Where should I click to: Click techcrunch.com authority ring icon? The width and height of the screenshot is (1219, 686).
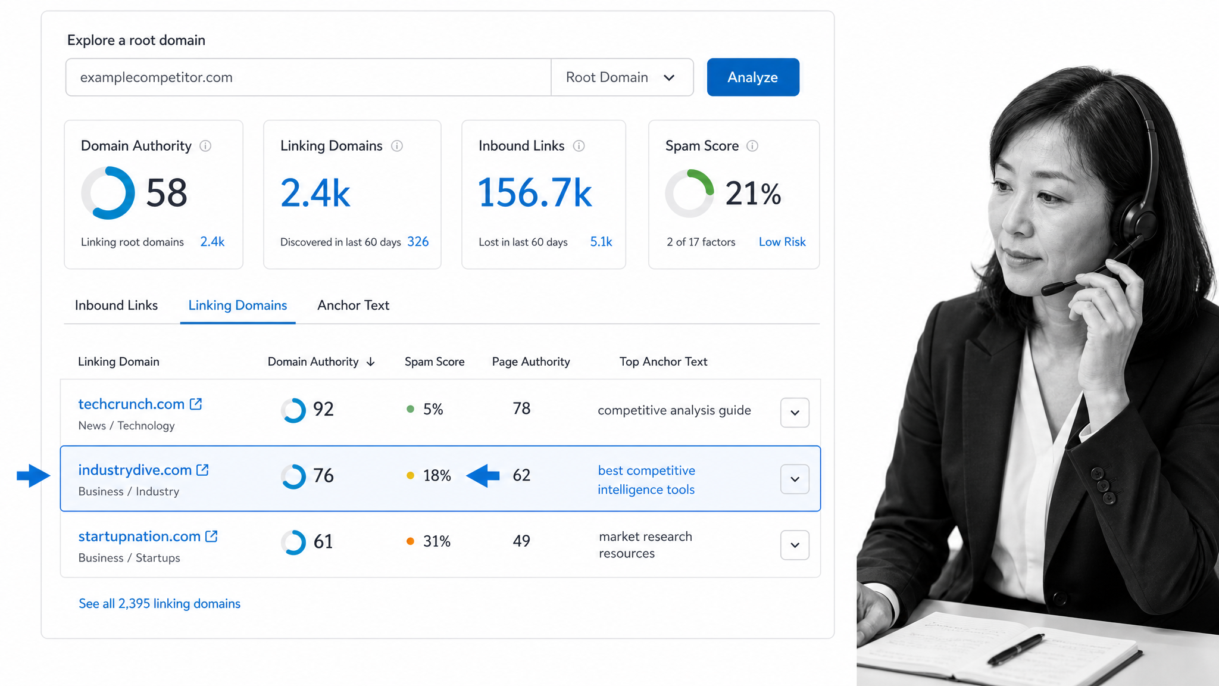tap(293, 410)
